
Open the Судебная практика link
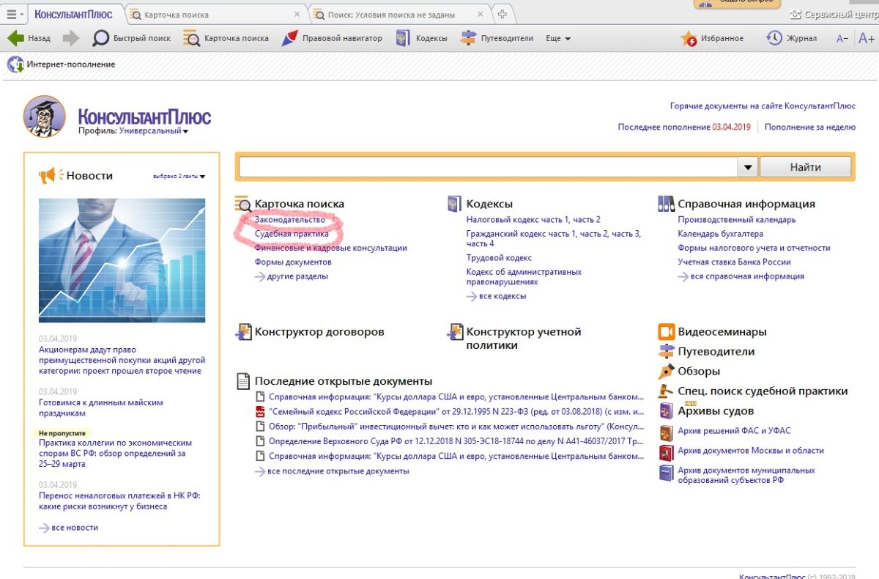tap(292, 234)
